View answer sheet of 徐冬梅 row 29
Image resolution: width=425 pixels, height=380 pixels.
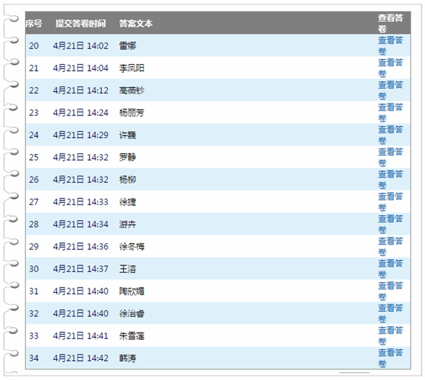click(x=390, y=246)
